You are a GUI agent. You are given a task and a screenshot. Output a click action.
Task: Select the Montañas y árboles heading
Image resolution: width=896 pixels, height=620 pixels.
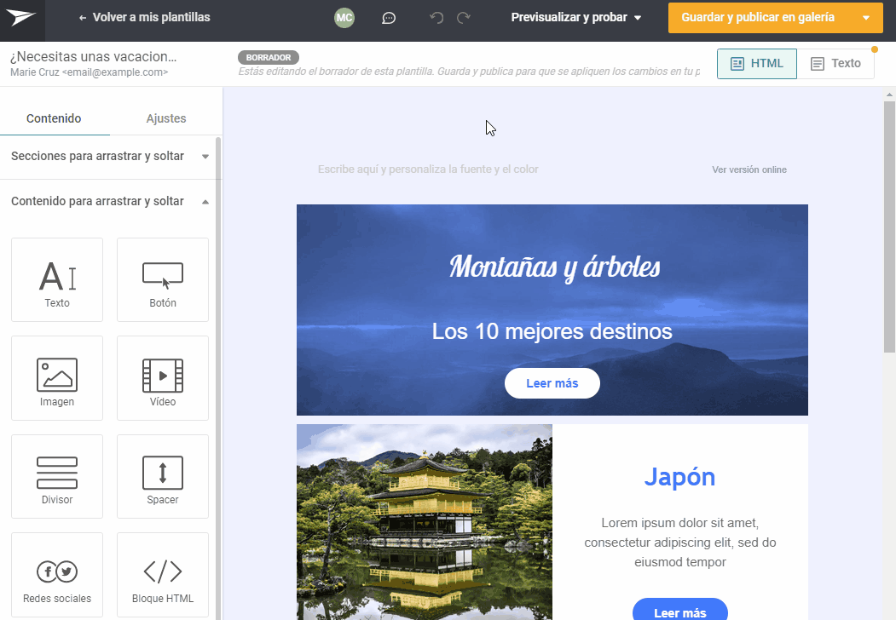pyautogui.click(x=554, y=267)
